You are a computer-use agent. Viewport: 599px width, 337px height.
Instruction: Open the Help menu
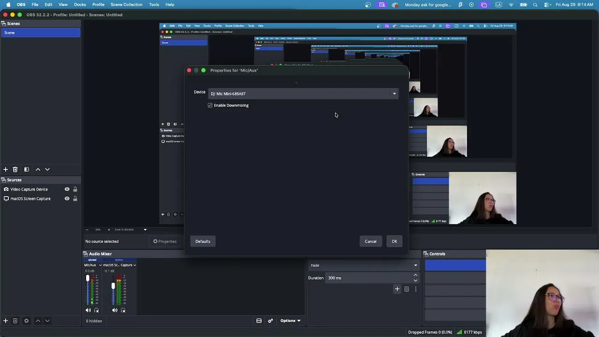point(170,5)
